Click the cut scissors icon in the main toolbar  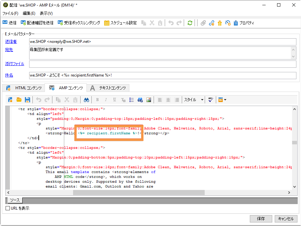point(152,23)
